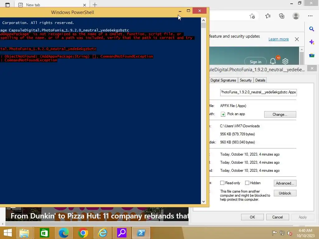Confirm Properties dialog with OK

pyautogui.click(x=252, y=217)
